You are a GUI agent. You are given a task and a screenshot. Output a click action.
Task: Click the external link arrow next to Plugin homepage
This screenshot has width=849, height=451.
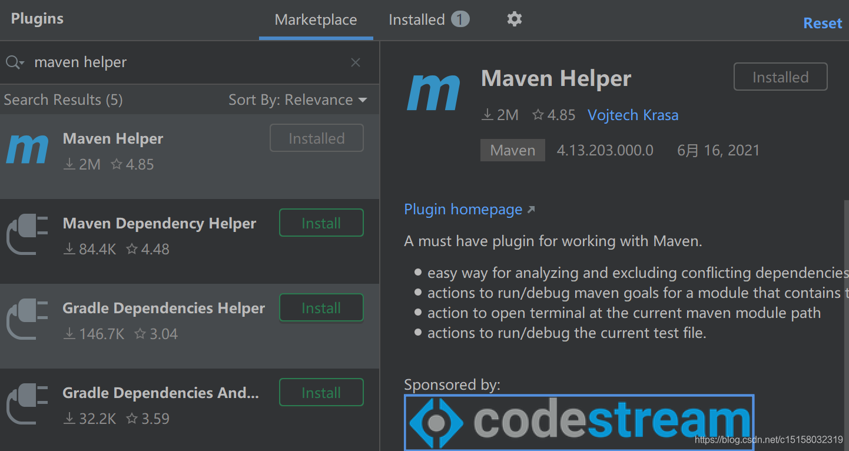pos(530,210)
